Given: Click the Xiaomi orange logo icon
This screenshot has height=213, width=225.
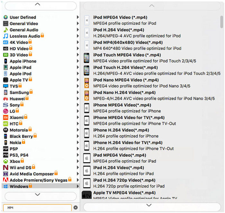Looking at the screenshot, I should 5,117.
